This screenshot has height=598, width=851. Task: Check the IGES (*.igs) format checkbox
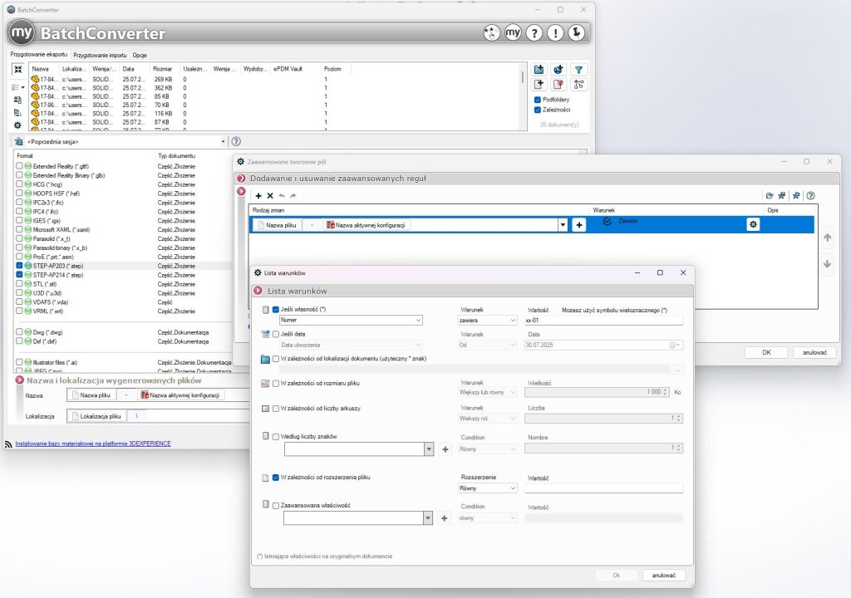click(20, 221)
